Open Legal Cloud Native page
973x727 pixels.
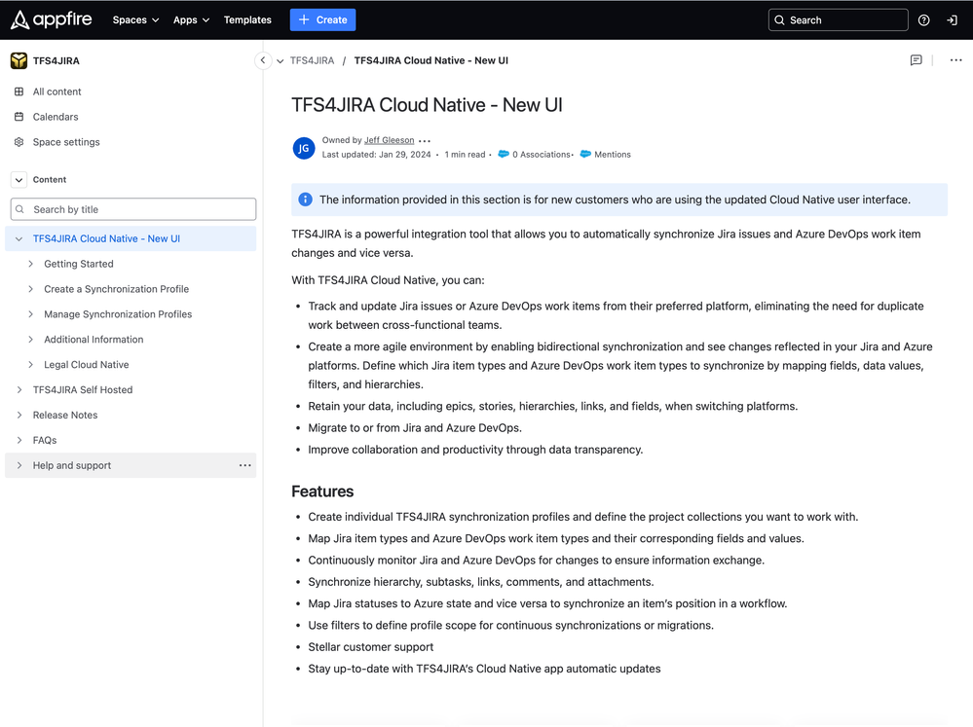point(87,365)
